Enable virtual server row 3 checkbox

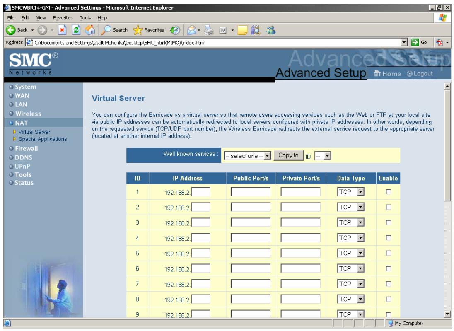tap(388, 223)
